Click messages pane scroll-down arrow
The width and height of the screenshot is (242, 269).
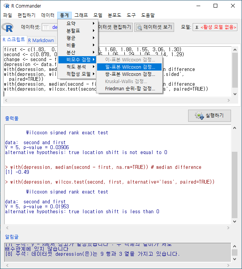point(235,259)
